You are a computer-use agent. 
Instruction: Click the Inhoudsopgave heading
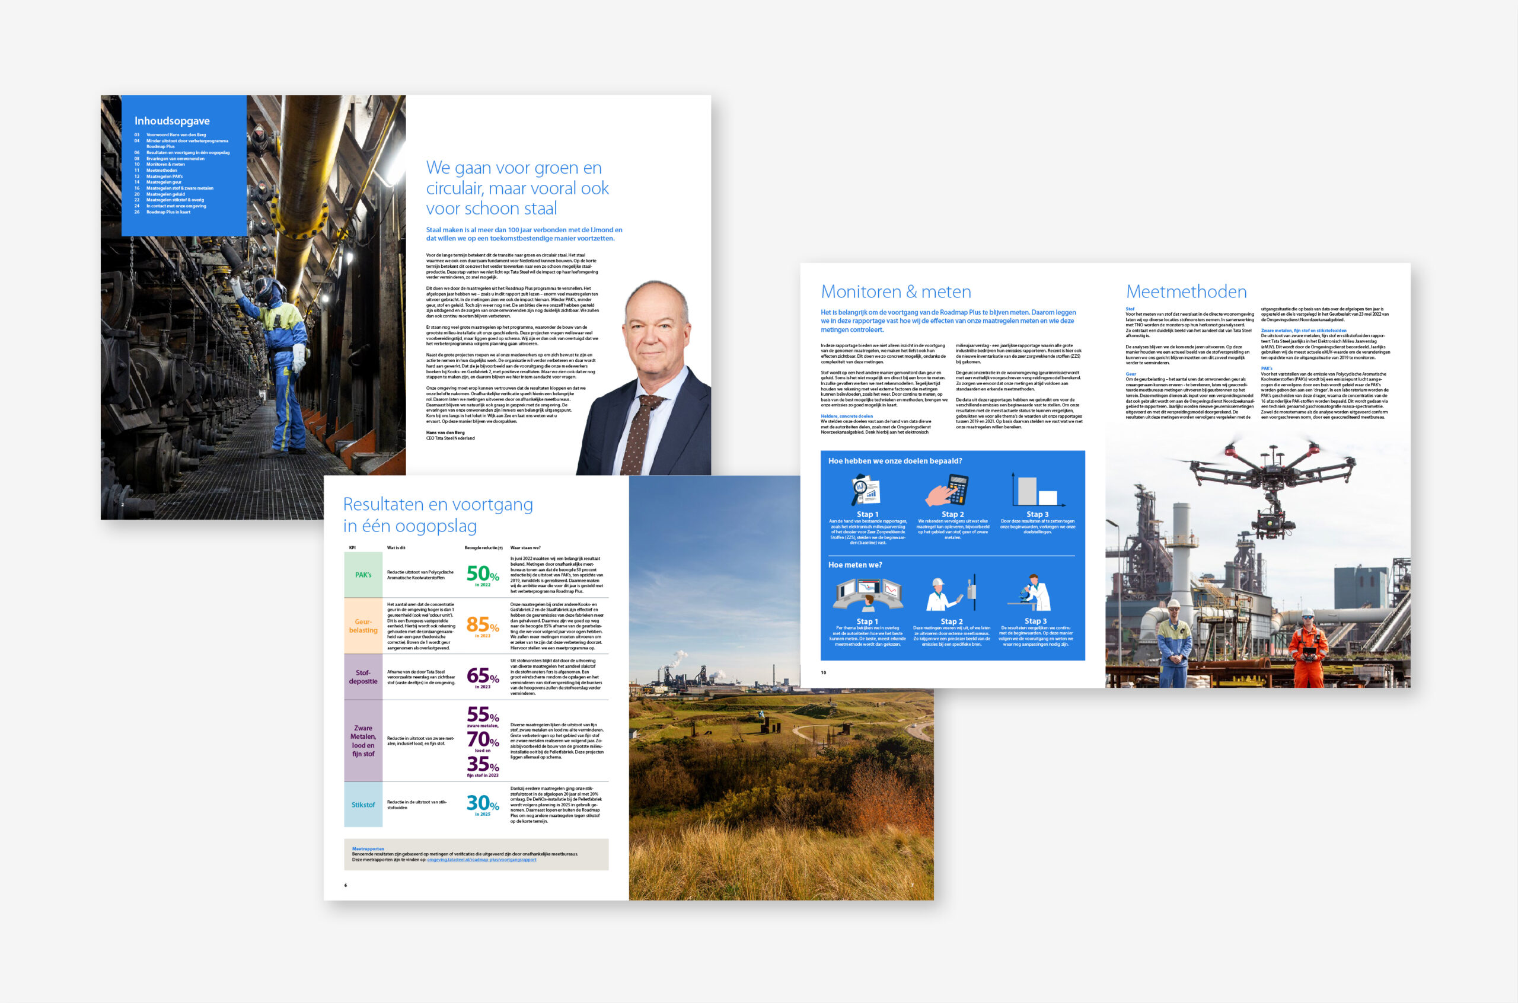[x=171, y=121]
